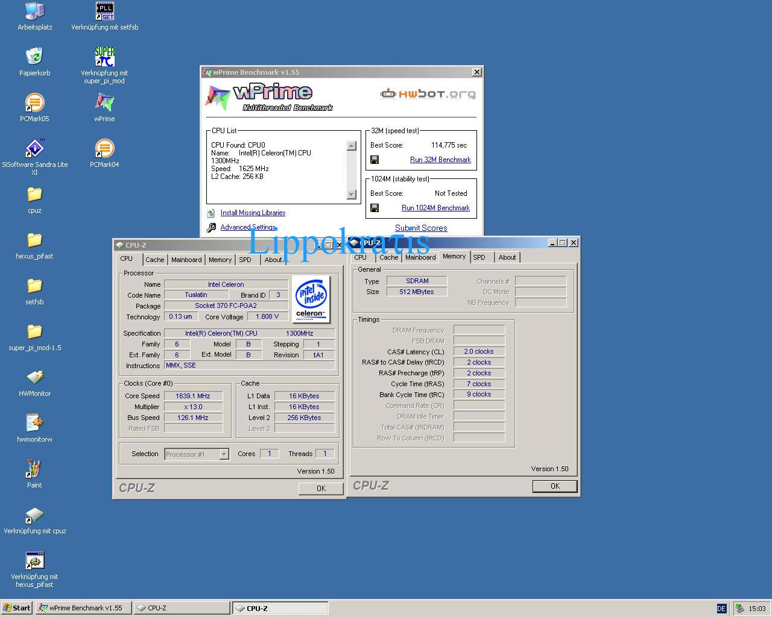The height and width of the screenshot is (617, 772).
Task: Click OK in the right CPU-Z Memory window
Action: click(x=555, y=486)
